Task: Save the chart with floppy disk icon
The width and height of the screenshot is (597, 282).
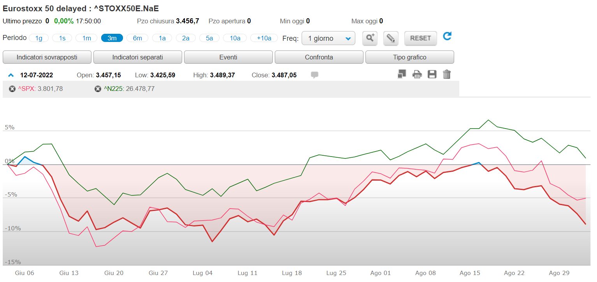Action: pyautogui.click(x=432, y=74)
